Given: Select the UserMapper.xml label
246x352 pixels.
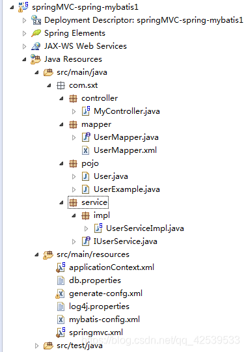Looking at the screenshot, I should pyautogui.click(x=125, y=150).
